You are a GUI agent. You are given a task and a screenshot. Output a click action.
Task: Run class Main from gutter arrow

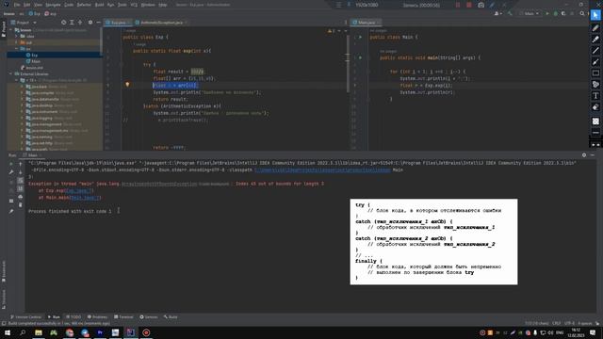360,38
